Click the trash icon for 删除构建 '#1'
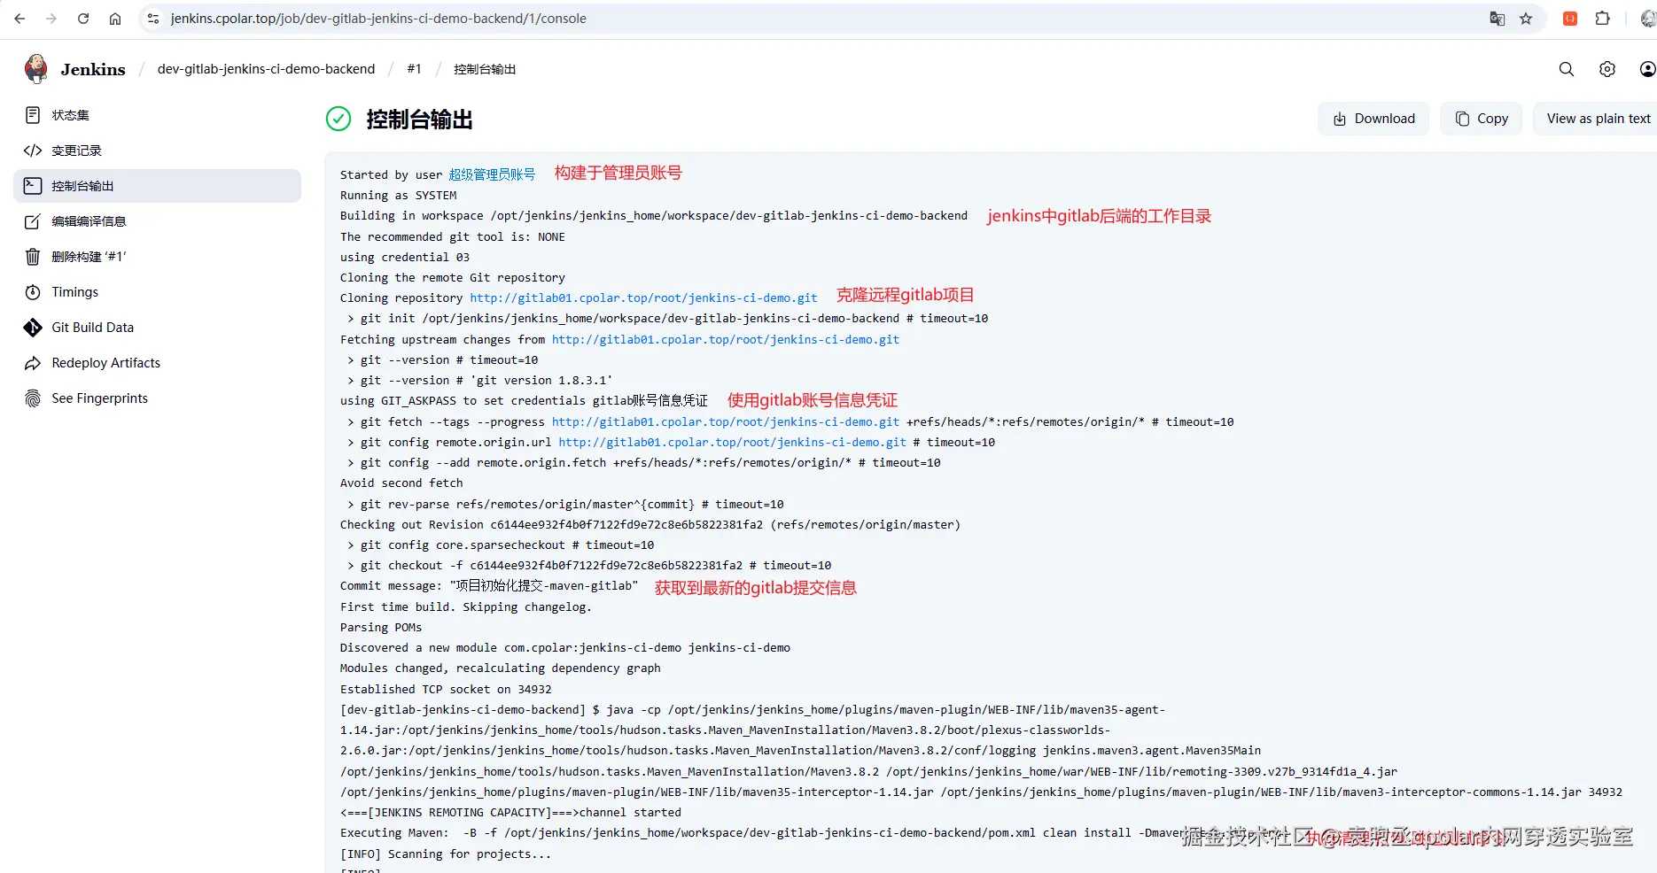 [33, 257]
